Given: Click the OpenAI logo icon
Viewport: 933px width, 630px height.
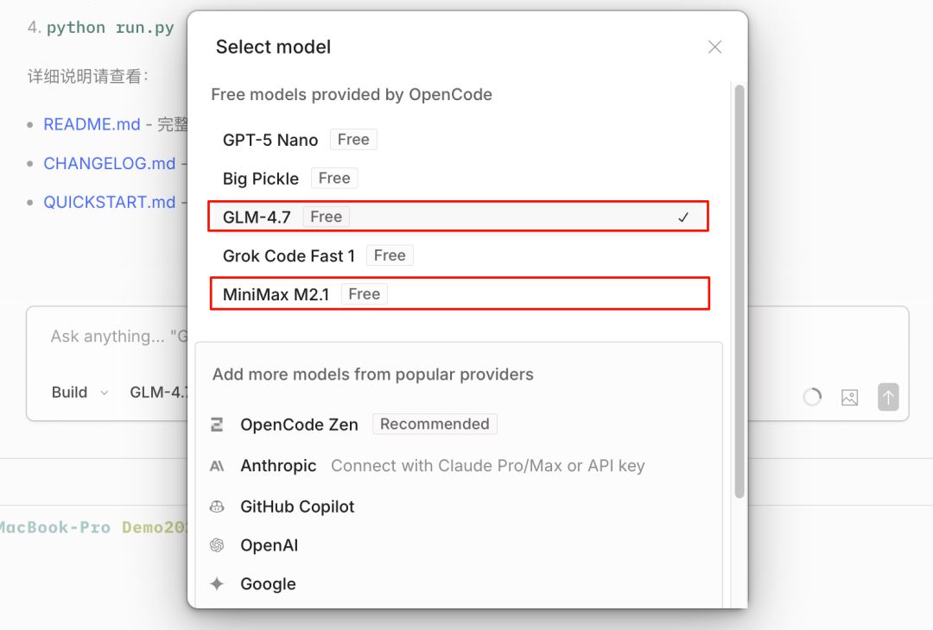Looking at the screenshot, I should (x=217, y=545).
